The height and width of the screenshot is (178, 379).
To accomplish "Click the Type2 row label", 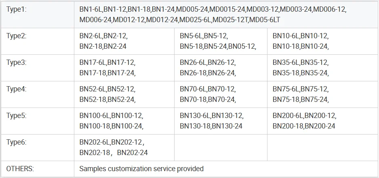I will 16,36.
